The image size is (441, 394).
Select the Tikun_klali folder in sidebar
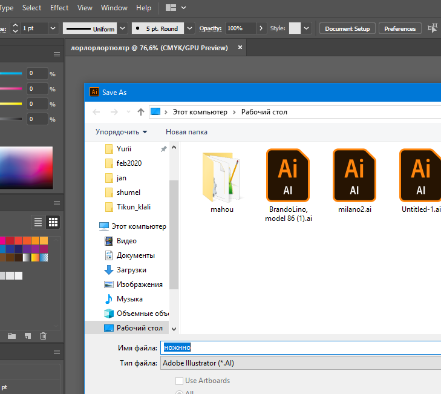(x=134, y=207)
